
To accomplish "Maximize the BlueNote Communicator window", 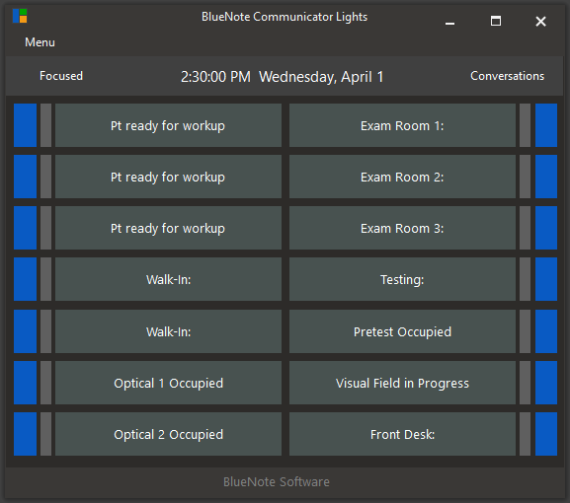I will click(496, 21).
